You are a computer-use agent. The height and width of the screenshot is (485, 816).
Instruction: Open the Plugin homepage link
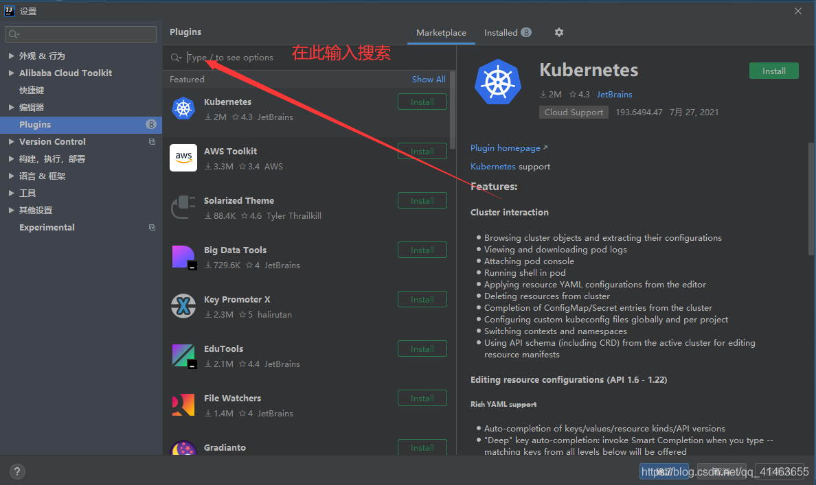pos(508,147)
